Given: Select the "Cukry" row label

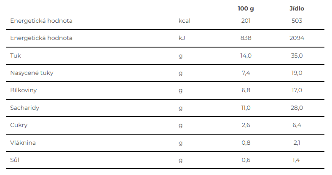Looking at the screenshot, I should coord(19,125).
